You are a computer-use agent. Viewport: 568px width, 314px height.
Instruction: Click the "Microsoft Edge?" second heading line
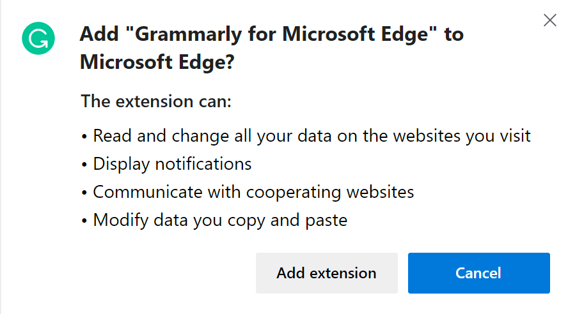pyautogui.click(x=157, y=63)
